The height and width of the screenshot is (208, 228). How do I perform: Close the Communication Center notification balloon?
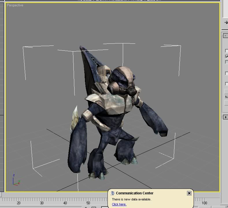pos(189,193)
